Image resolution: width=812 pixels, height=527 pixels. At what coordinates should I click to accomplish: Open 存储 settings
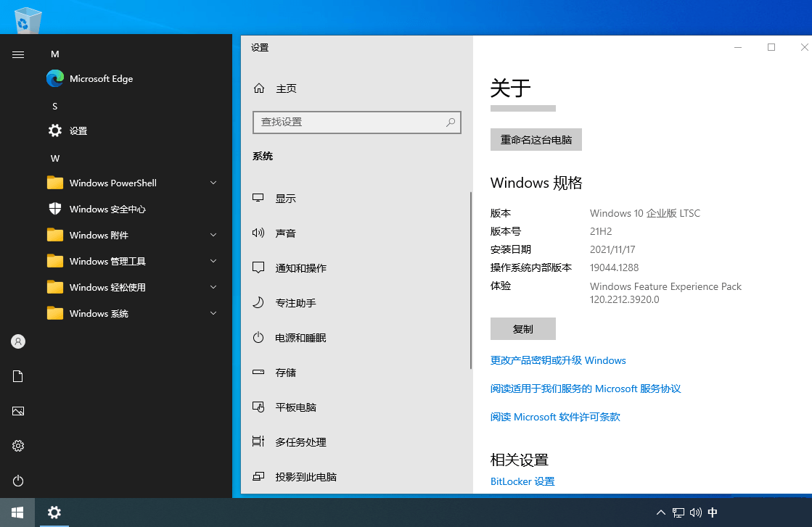(x=285, y=372)
